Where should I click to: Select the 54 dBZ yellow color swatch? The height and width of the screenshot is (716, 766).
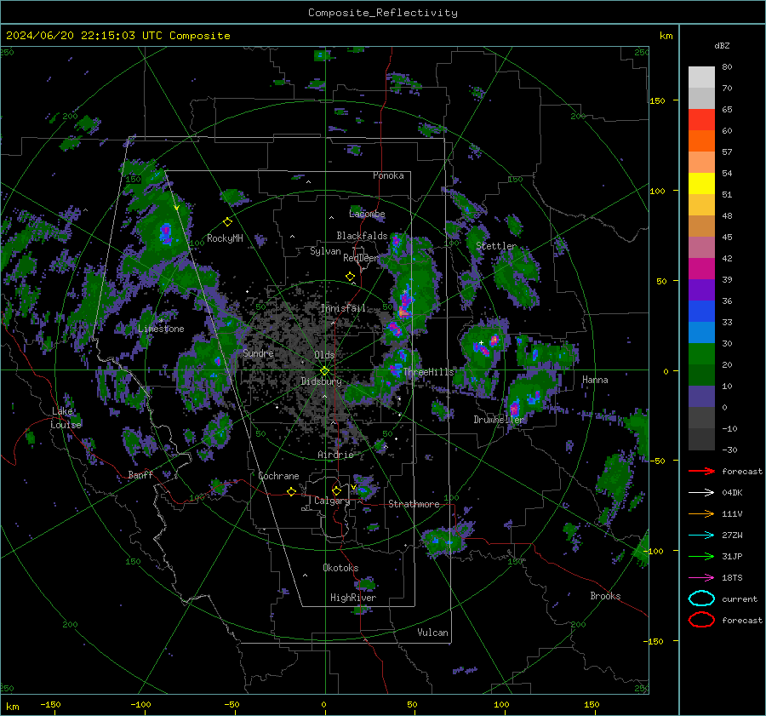click(701, 184)
